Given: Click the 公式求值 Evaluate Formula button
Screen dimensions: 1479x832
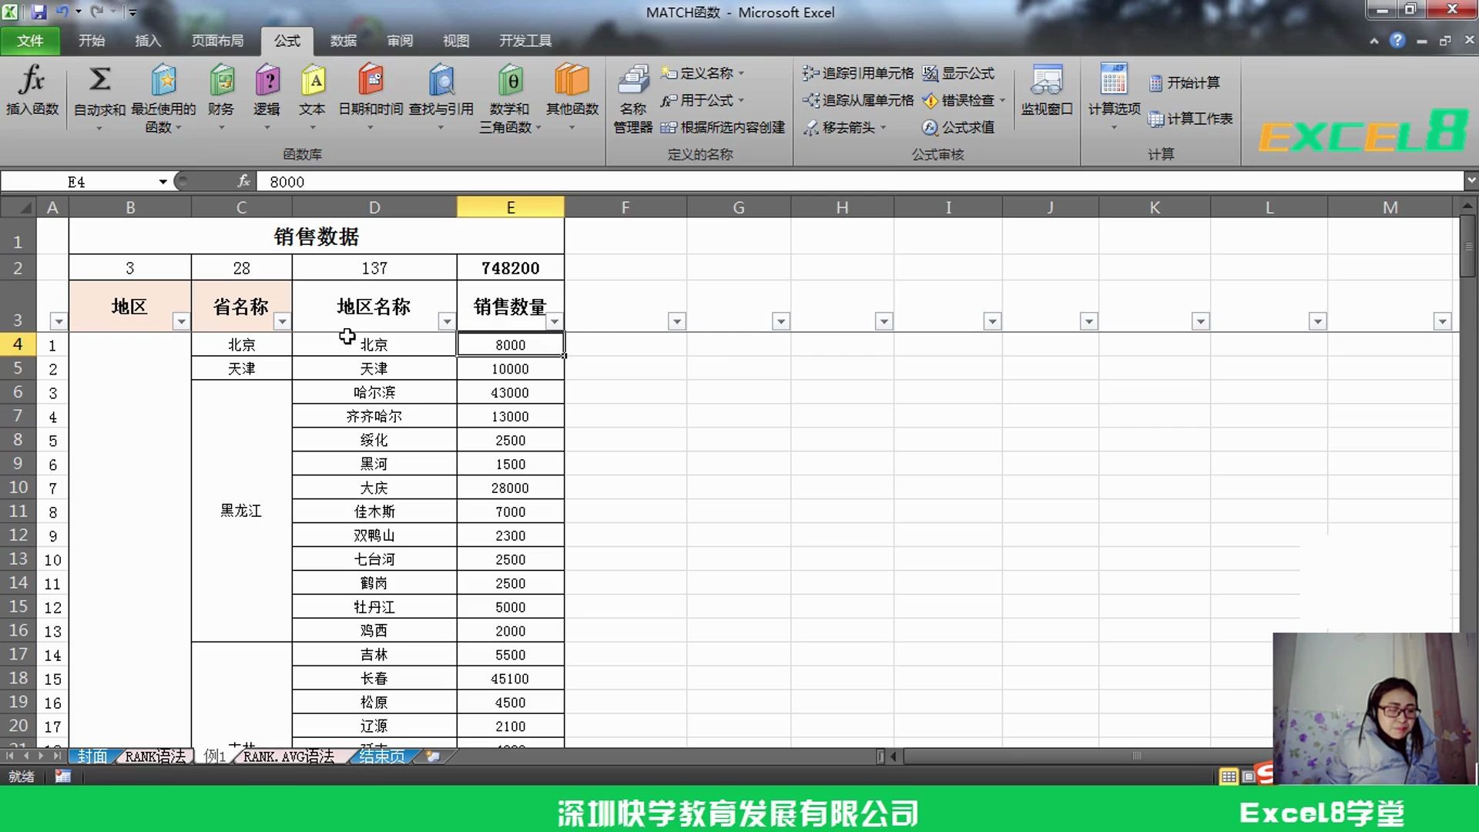Looking at the screenshot, I should (959, 127).
